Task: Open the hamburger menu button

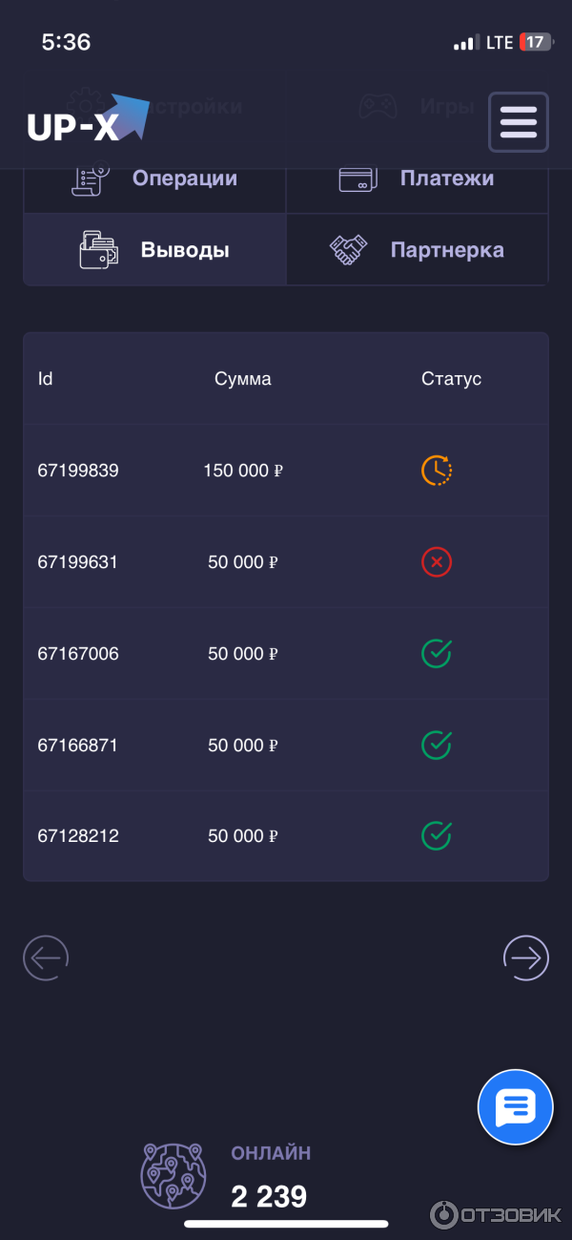Action: 519,122
